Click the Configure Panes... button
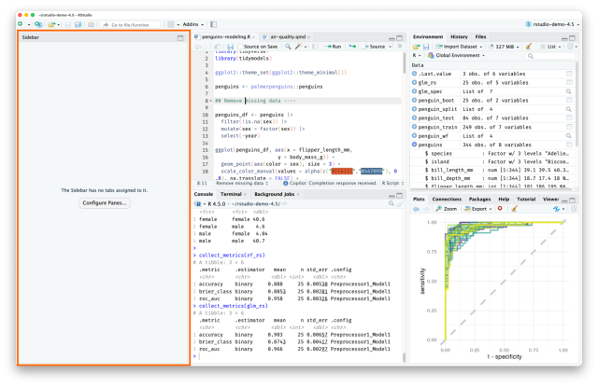Image resolution: width=598 pixels, height=387 pixels. (105, 202)
